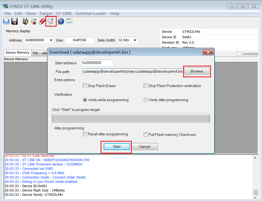Click the Browse button
This screenshot has width=262, height=201.
(197, 71)
